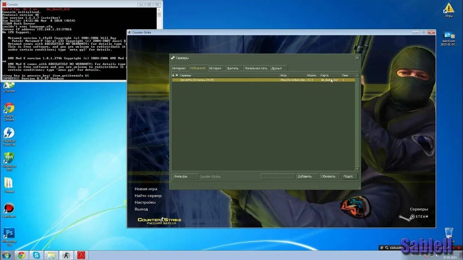The image size is (463, 260).
Task: Click the Серверы link above Steam logo
Action: 419,209
